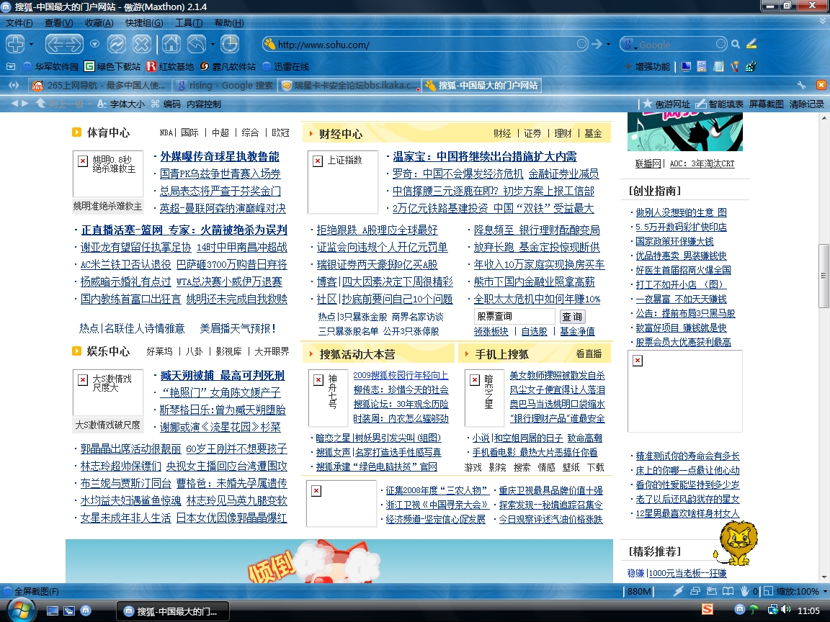Image resolution: width=830 pixels, height=622 pixels.
Task: Click the 傲游网址 star button
Action: point(666,104)
